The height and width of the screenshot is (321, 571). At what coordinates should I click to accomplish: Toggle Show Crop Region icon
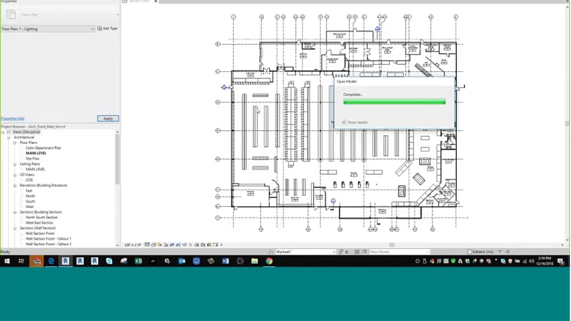pyautogui.click(x=178, y=245)
